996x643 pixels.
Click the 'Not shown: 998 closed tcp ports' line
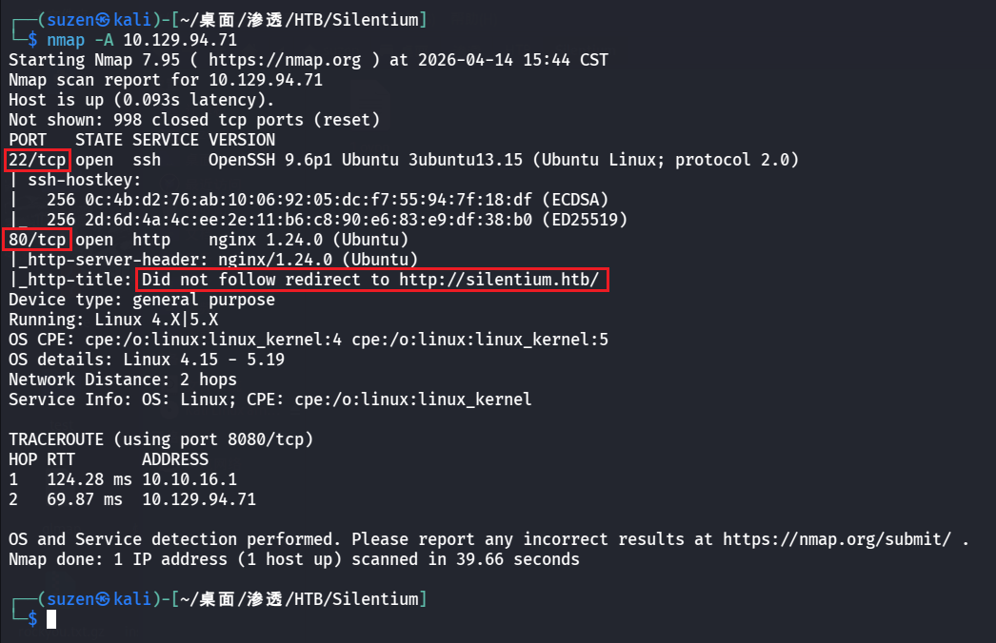[194, 120]
